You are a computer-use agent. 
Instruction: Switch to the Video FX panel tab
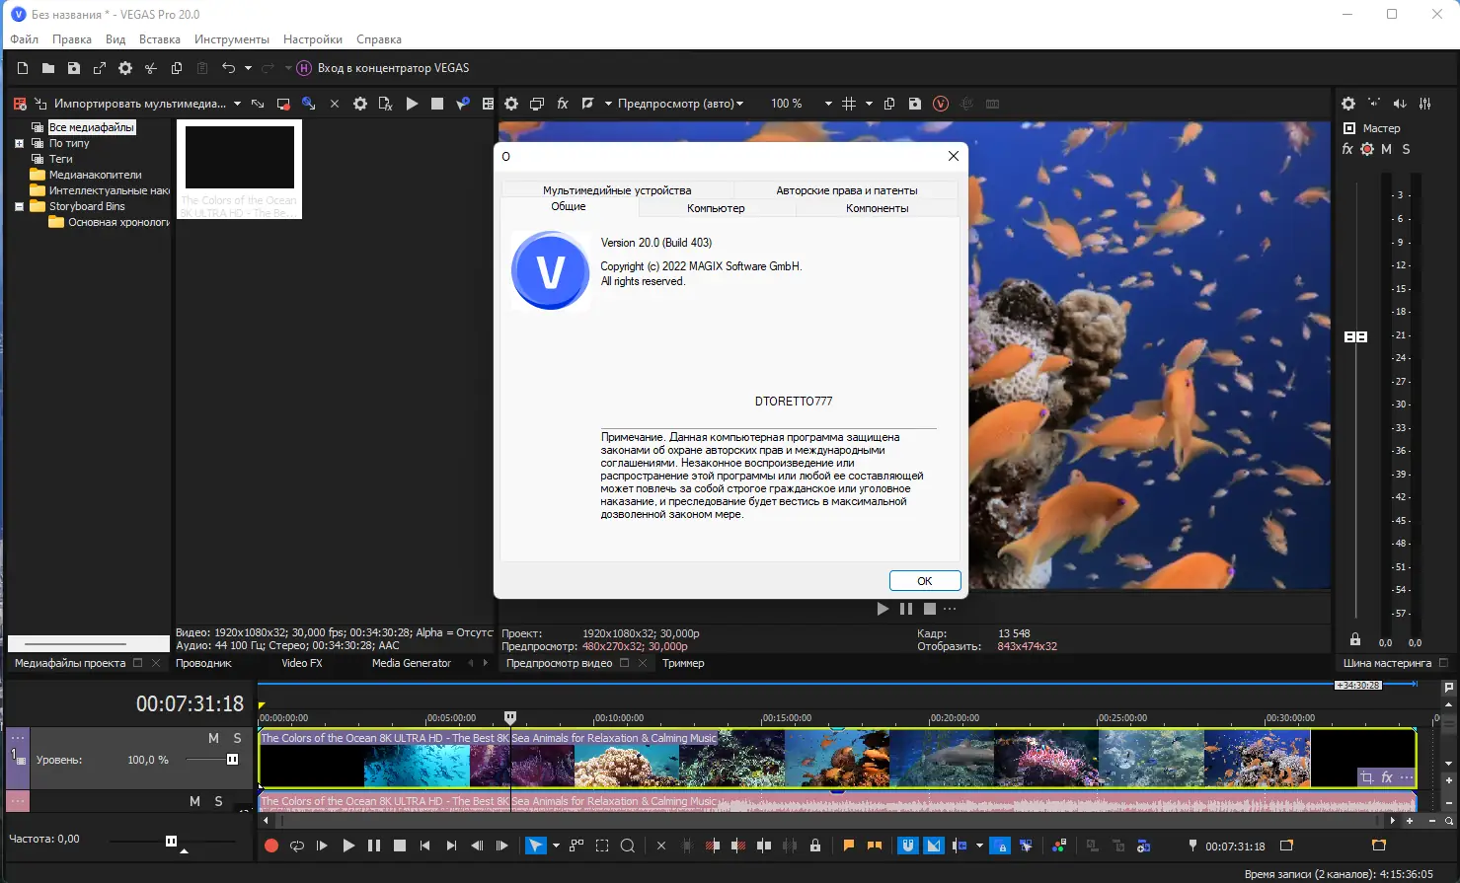tap(302, 663)
